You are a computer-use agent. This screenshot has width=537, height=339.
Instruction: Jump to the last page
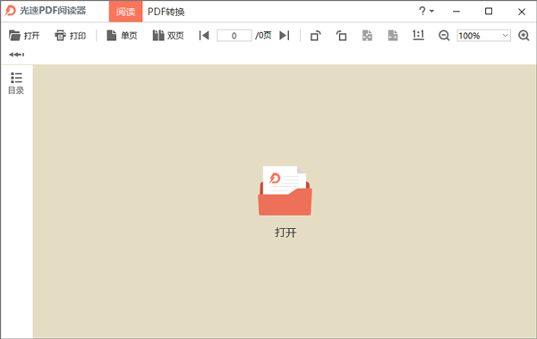coord(285,35)
